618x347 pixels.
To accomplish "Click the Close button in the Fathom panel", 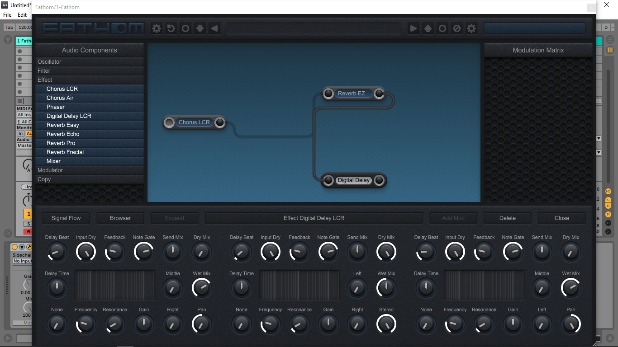I will [562, 218].
